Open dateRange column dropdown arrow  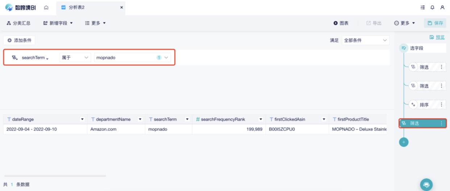click(82, 119)
